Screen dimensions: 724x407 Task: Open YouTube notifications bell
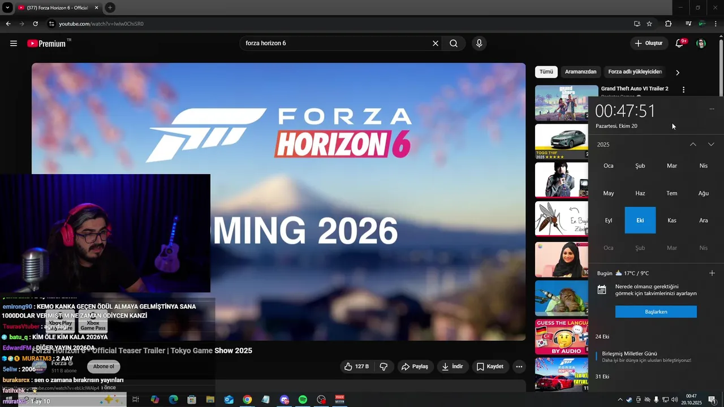tap(680, 44)
